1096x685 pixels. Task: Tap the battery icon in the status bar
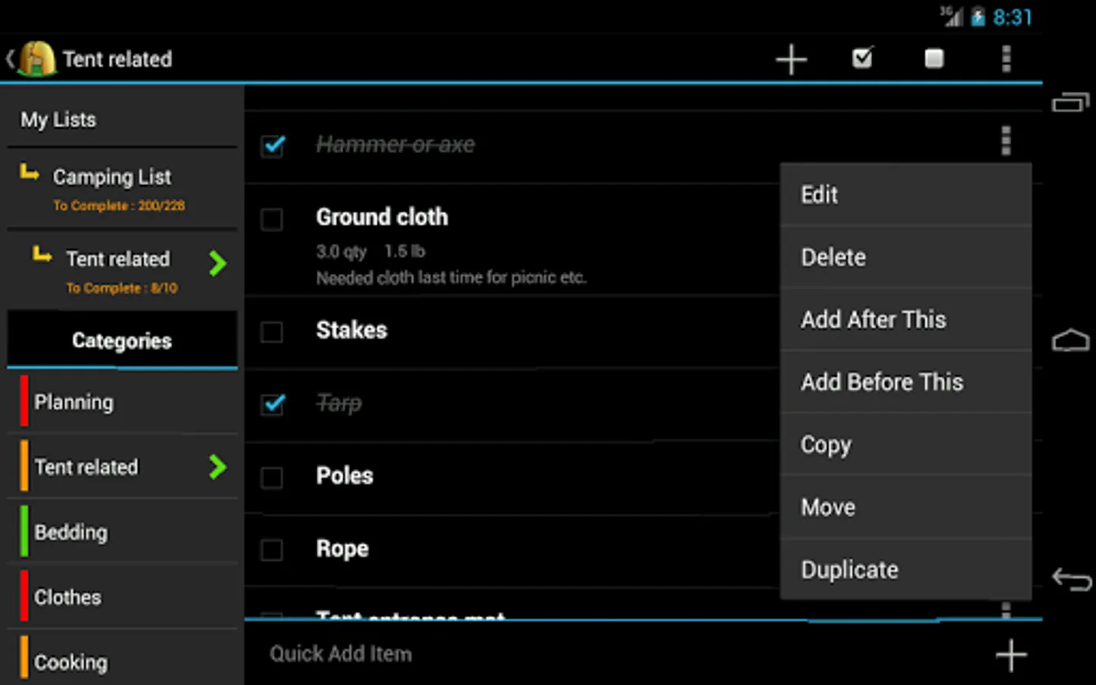click(977, 16)
